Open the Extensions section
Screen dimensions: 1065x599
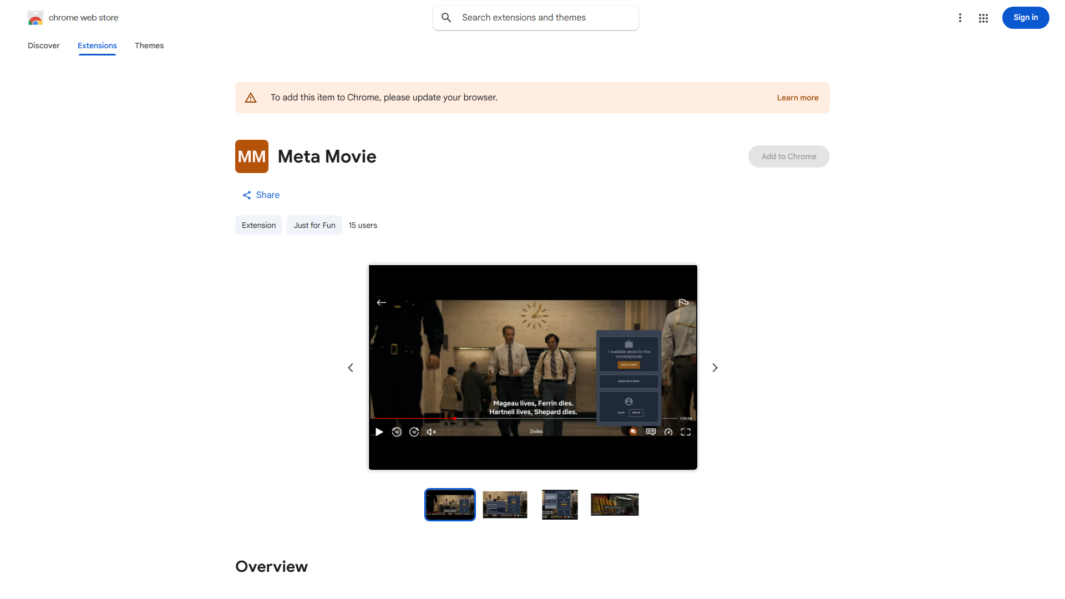click(97, 45)
